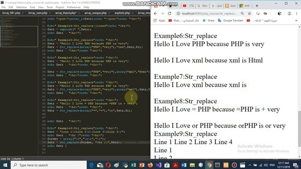Click the site info icon in address bar
The image size is (301, 169).
[178, 14]
